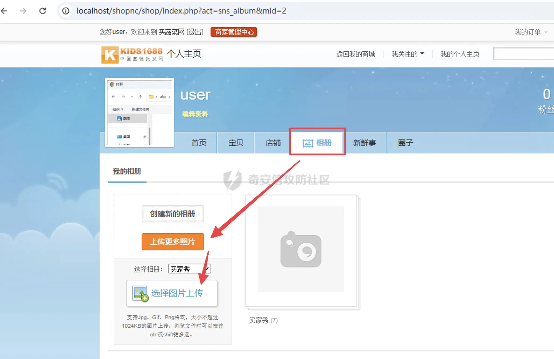Click the gray camera placeholder icon
The image size is (554, 359).
(301, 249)
